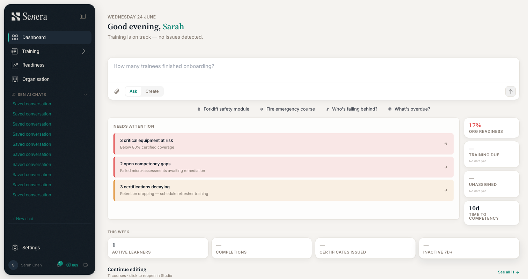528x279 pixels.
Task: Click the S user avatar
Action: click(x=13, y=265)
